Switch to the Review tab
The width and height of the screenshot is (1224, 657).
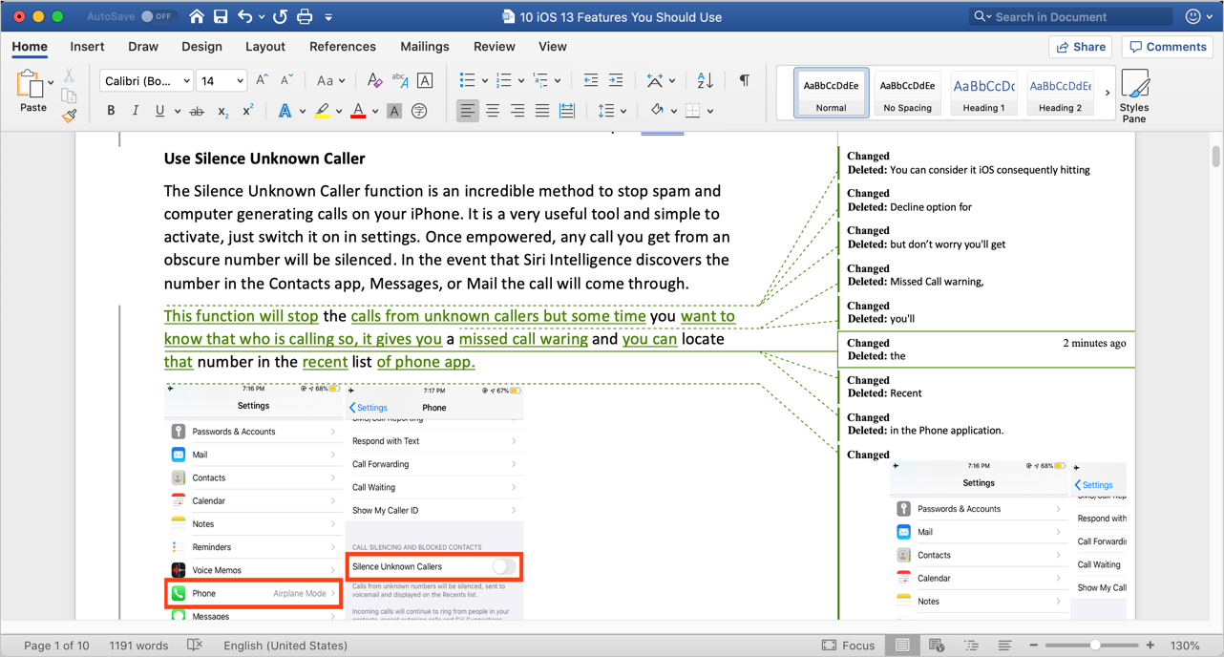494,46
